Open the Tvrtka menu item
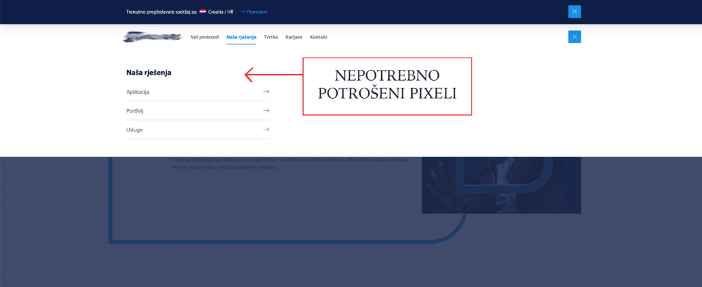Screen dimensions: 702x287 tap(270, 37)
